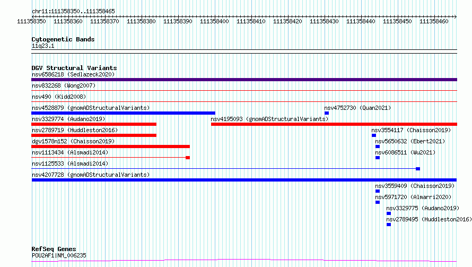Click the blue marker under nsv2789495
The image size is (472, 267).
(389, 225)
